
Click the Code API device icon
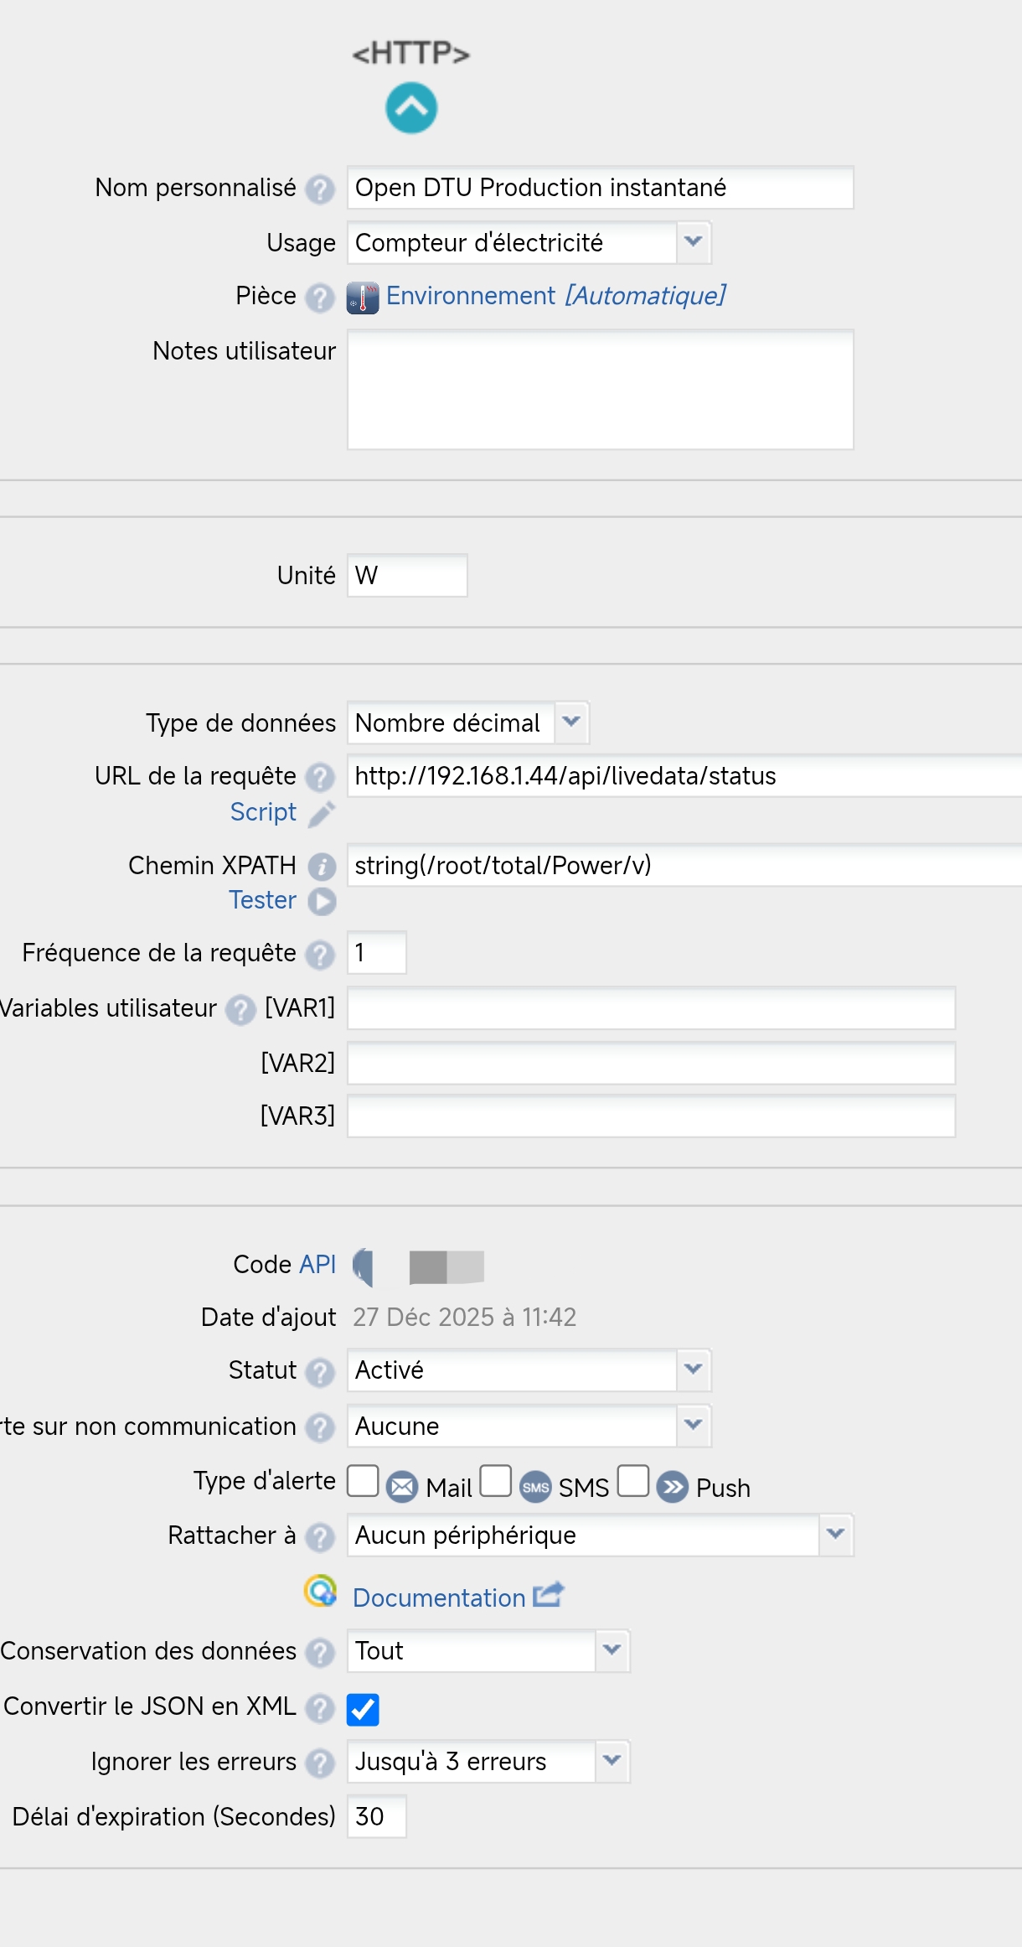363,1266
